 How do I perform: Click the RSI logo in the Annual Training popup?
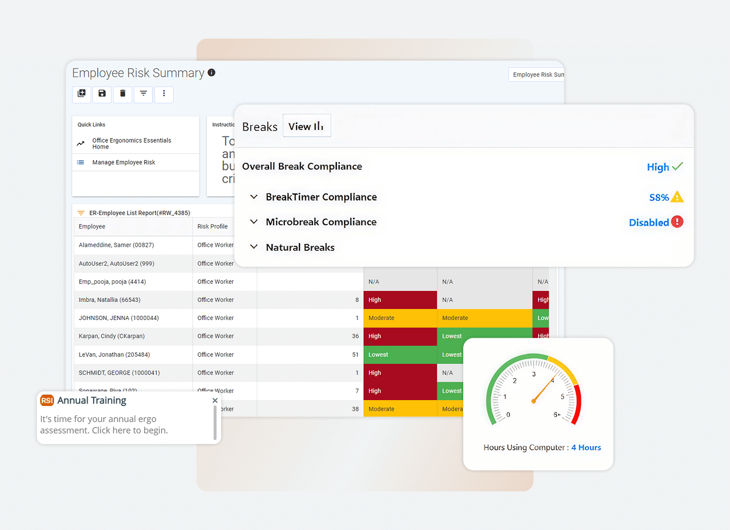coord(47,401)
